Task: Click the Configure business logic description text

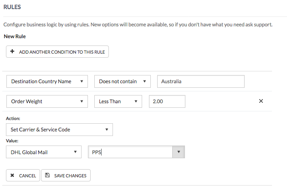Action: pos(138,25)
